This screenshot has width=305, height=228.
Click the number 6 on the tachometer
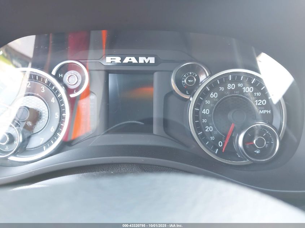click(x=52, y=129)
